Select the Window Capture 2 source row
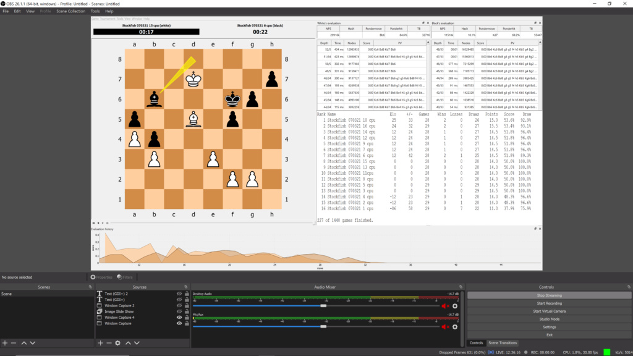The width and height of the screenshot is (633, 356). 142,305
